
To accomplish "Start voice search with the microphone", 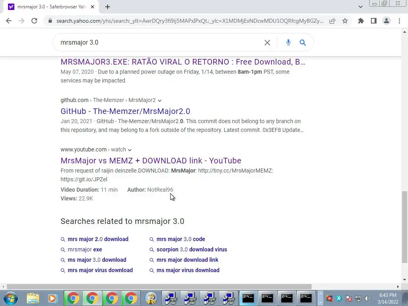I will click(288, 42).
